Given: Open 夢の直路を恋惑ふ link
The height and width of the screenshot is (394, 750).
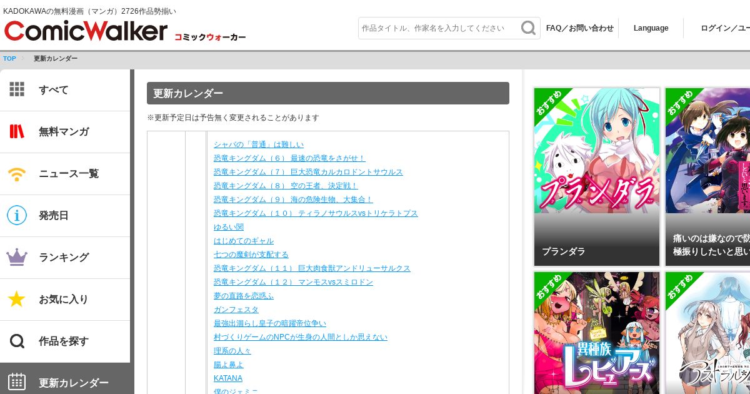Looking at the screenshot, I should (244, 296).
